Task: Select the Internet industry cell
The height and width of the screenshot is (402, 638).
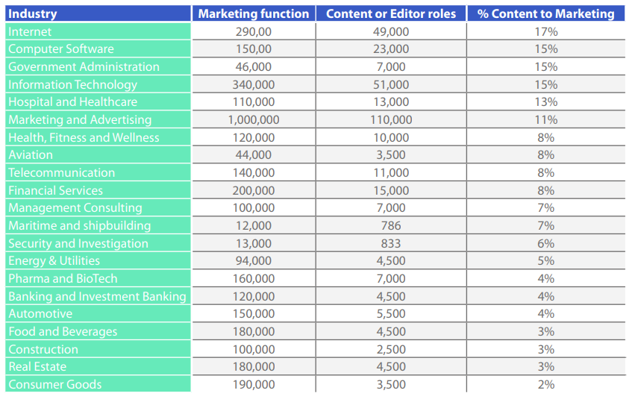Action: [x=30, y=31]
